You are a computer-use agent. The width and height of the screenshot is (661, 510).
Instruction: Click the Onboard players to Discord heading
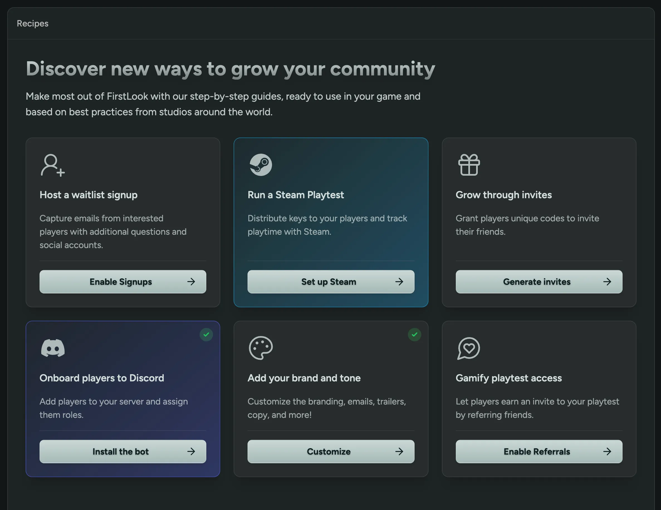click(102, 378)
